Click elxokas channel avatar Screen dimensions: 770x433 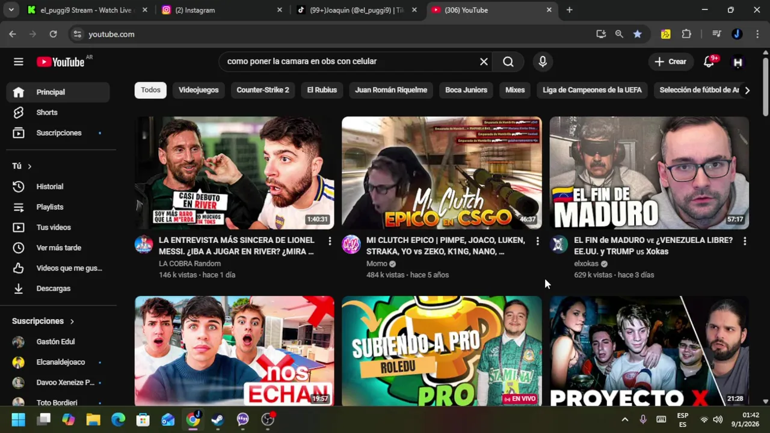[x=559, y=244]
